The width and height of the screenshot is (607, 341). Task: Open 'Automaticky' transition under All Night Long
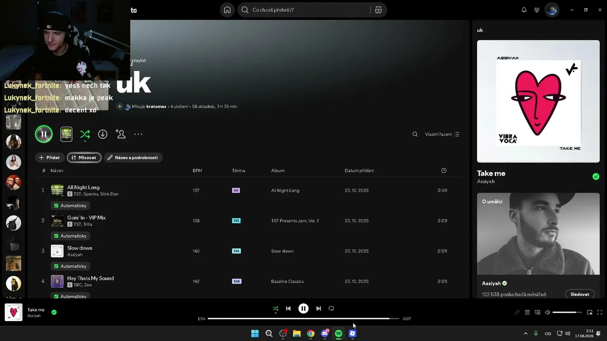[x=70, y=206]
